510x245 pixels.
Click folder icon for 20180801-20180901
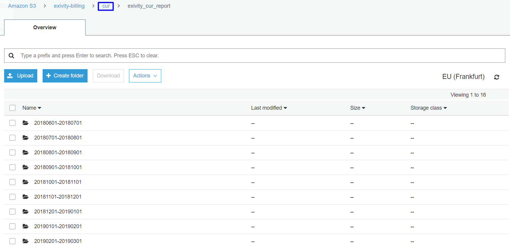[26, 152]
